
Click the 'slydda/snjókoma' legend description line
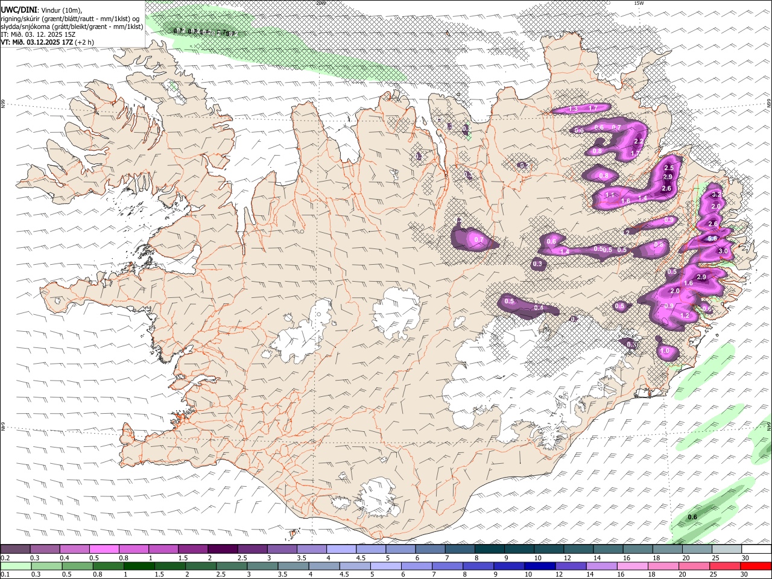pos(72,27)
